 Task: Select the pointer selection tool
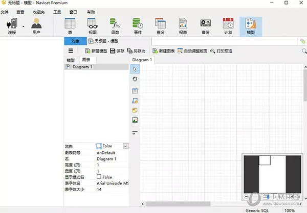(x=135, y=69)
